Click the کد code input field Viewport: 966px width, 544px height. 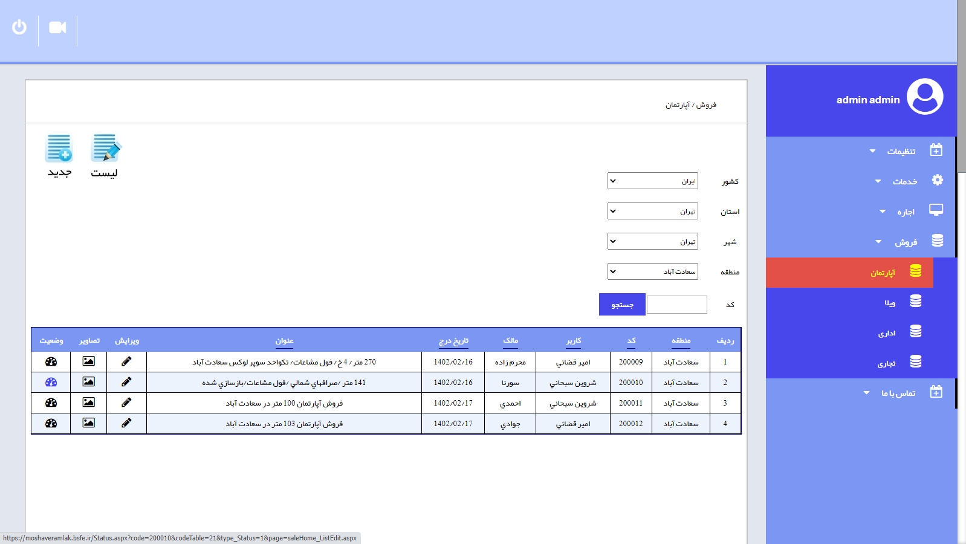pyautogui.click(x=676, y=305)
